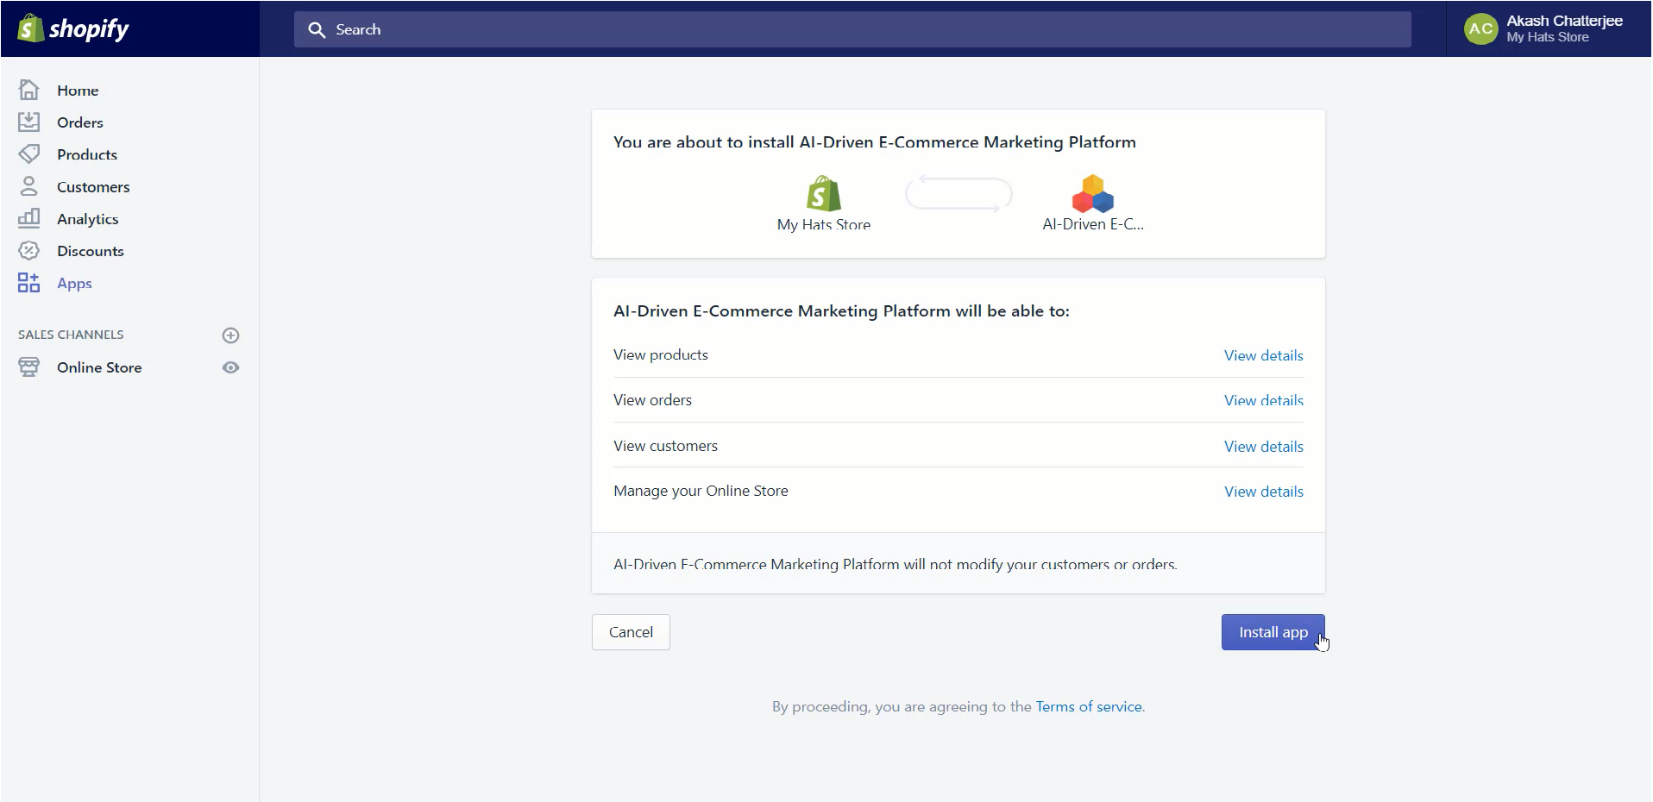This screenshot has height=802, width=1653.
Task: Open the Home menu item
Action: tap(78, 91)
